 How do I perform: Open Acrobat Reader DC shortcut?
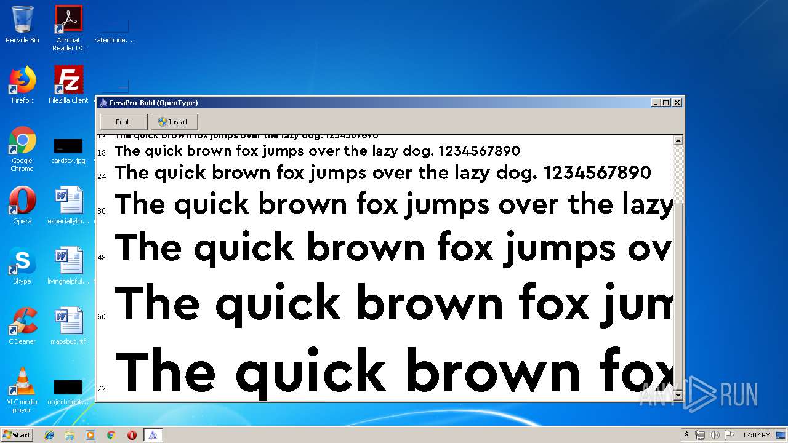[x=68, y=28]
